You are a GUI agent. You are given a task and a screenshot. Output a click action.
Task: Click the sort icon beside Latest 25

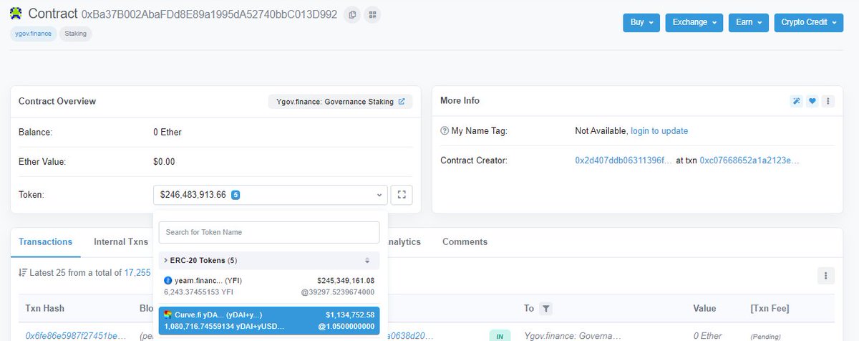(x=23, y=272)
